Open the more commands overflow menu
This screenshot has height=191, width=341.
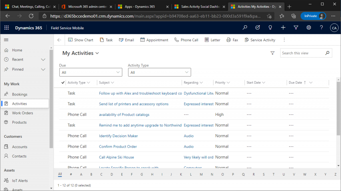click(x=284, y=40)
